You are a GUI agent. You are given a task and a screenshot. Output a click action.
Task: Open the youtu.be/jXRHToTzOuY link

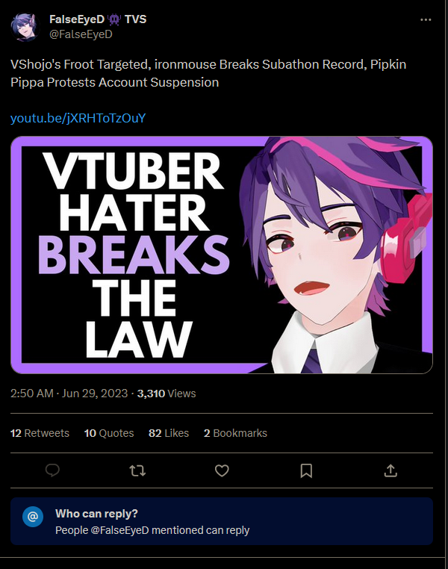click(78, 118)
